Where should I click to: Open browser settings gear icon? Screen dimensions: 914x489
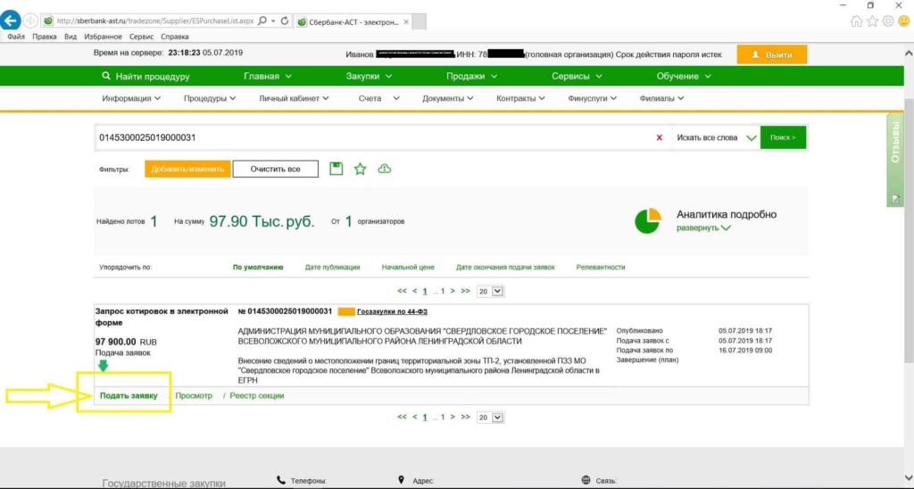click(x=888, y=21)
